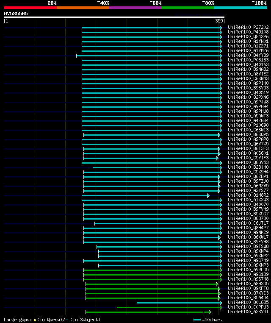Image resolution: width=271 pixels, height=323 pixels.
Task: Click the UniRef100_B8B7B0 label
Action: coord(248,219)
